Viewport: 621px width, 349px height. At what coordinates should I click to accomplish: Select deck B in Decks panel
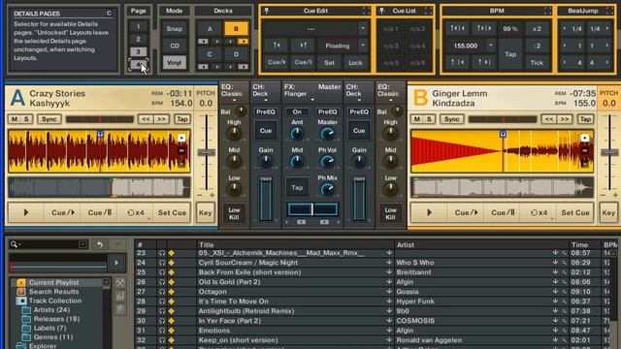236,29
